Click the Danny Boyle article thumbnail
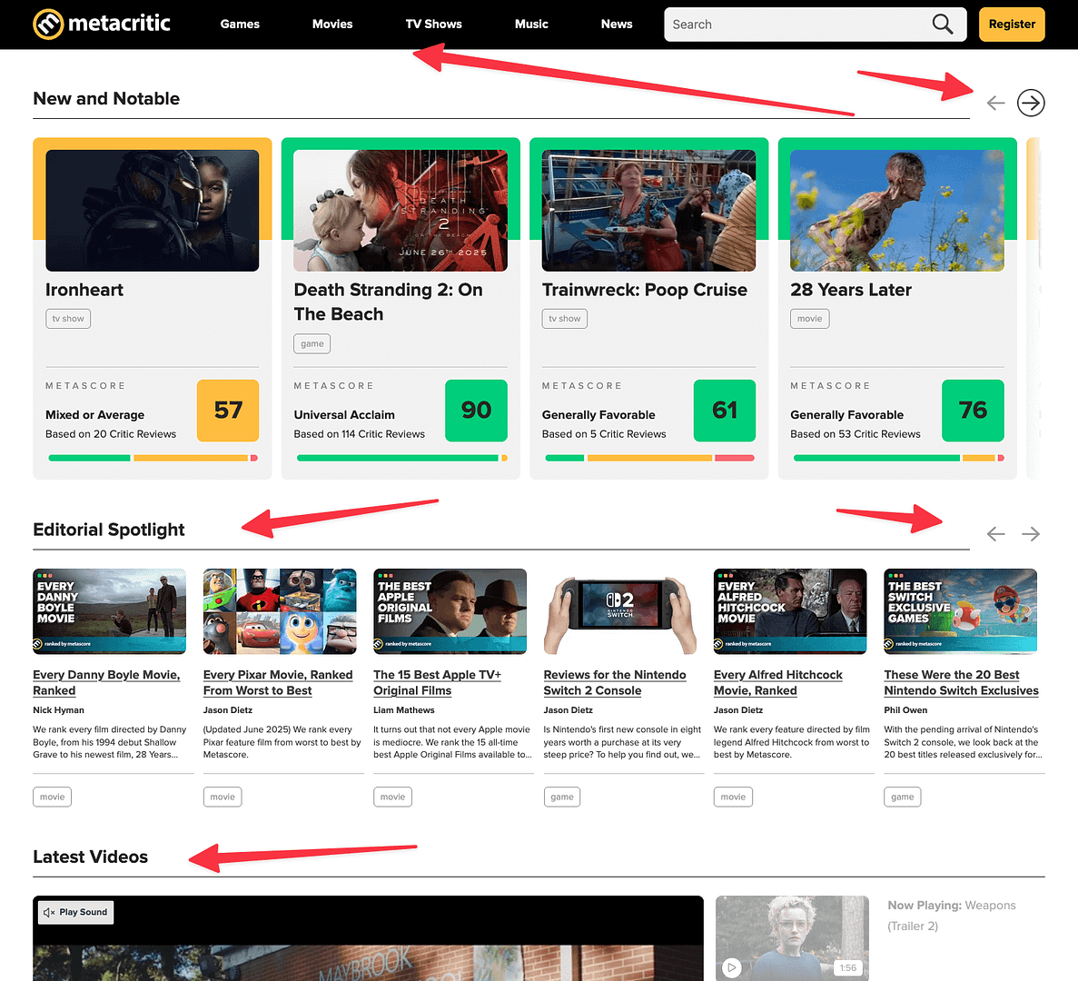The height and width of the screenshot is (981, 1078). tap(109, 611)
